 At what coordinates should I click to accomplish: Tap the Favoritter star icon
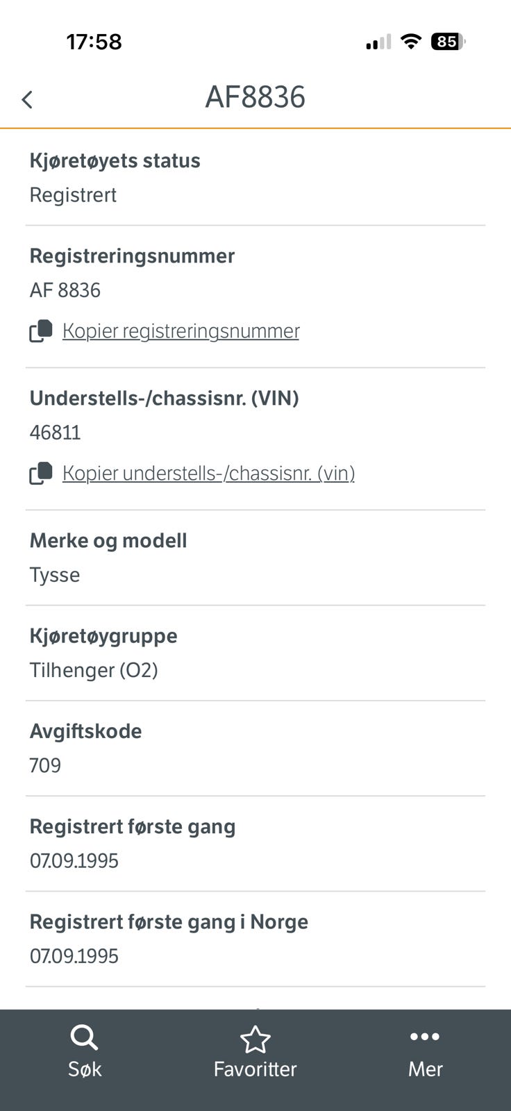click(255, 1039)
